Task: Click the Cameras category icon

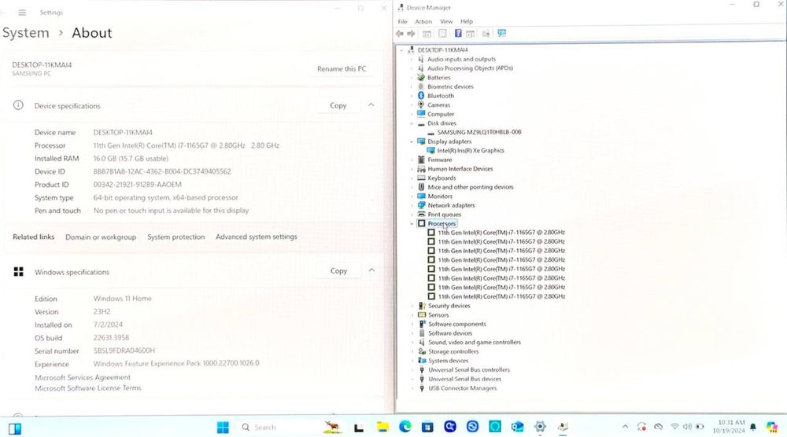Action: pos(421,105)
